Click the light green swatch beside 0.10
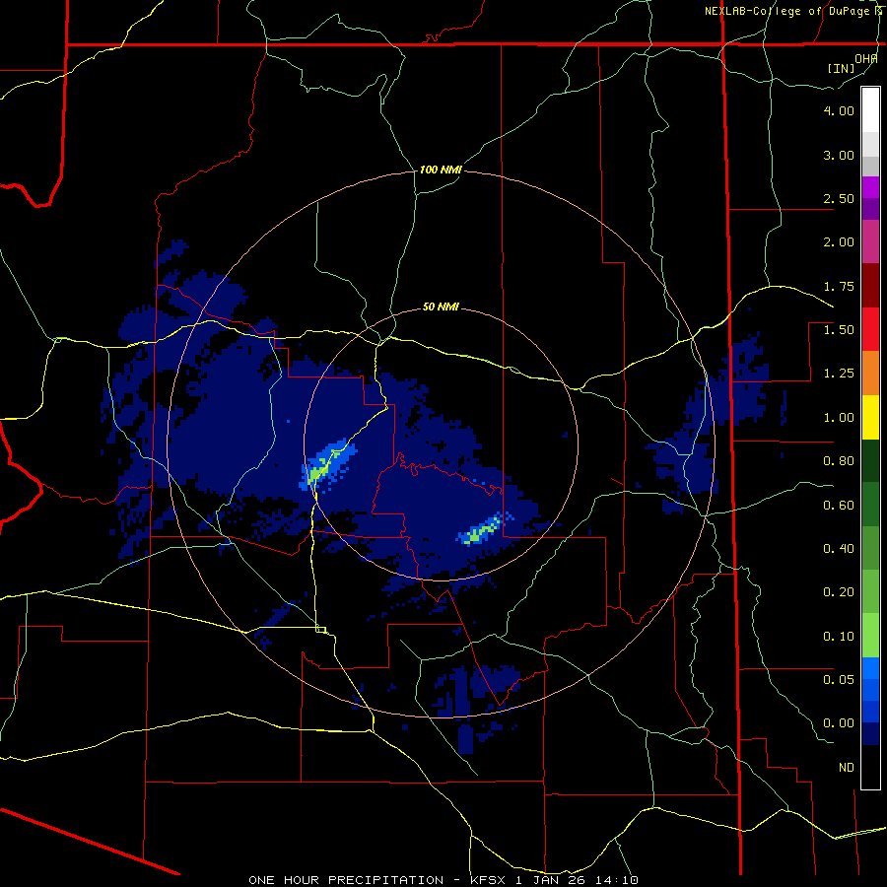This screenshot has height=887, width=887. (x=870, y=636)
